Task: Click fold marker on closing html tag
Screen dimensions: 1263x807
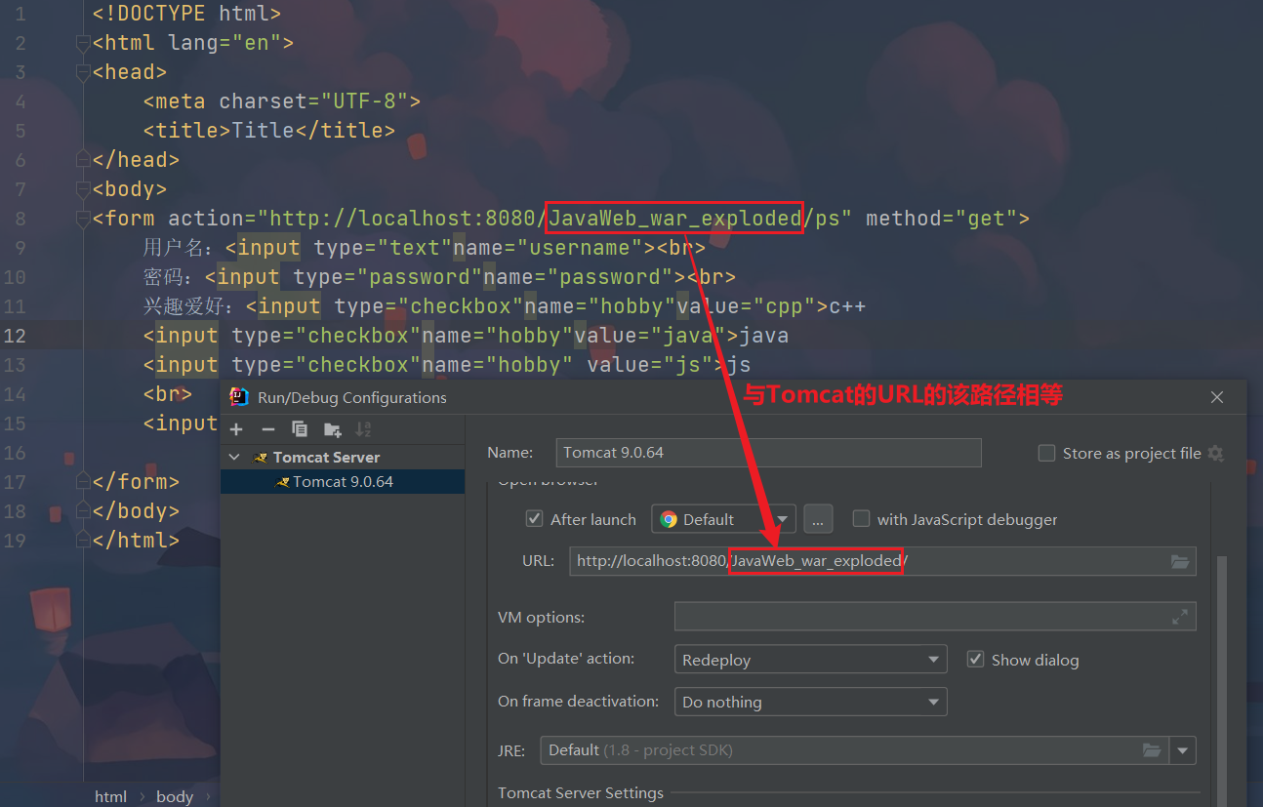Action: point(83,540)
